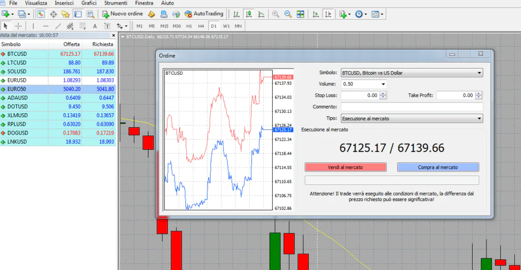The image size is (521, 270).
Task: Select the text 'A' tool
Action: (95, 26)
